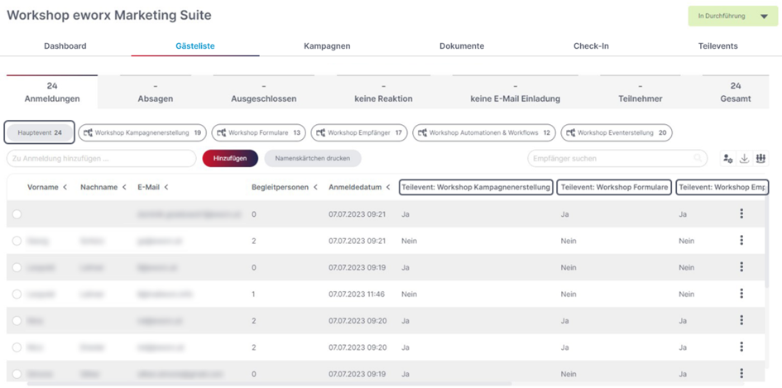Viewport: 782px width, 388px height.
Task: Click the magnifier in Empfänger suchen
Action: coord(698,159)
